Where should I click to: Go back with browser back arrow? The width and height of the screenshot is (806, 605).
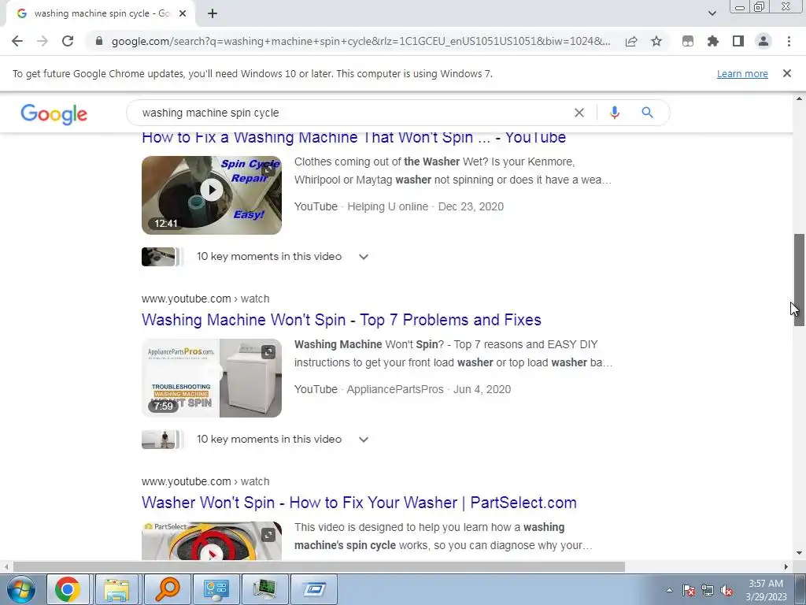pos(17,41)
